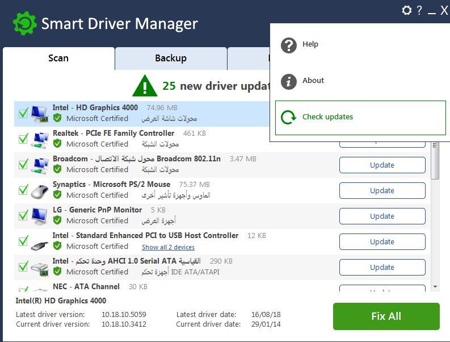Uncheck the LG Generic PnP Monitor checkbox
The height and width of the screenshot is (342, 450).
[x=23, y=215]
